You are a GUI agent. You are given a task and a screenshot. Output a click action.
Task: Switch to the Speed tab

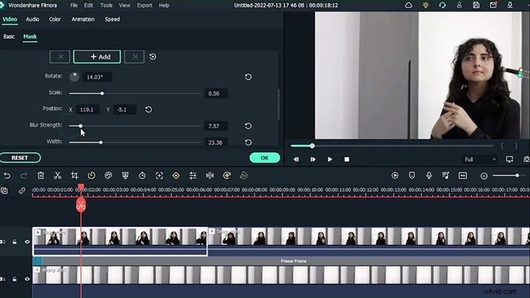[x=112, y=19]
